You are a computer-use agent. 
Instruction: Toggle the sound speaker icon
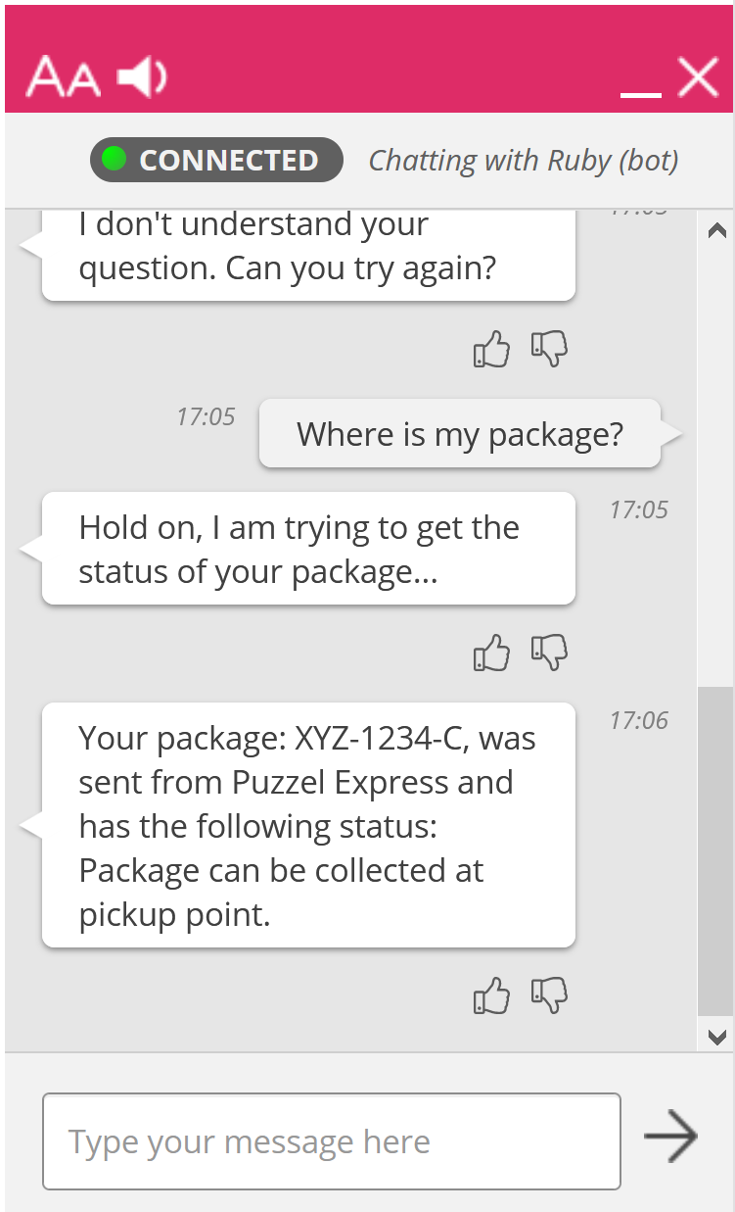coord(143,76)
